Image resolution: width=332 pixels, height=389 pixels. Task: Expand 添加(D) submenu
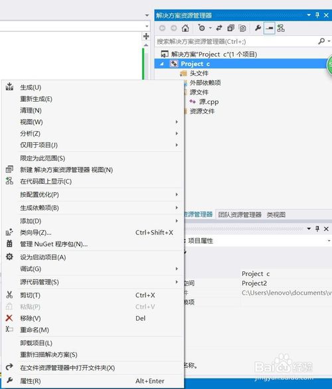pos(93,221)
